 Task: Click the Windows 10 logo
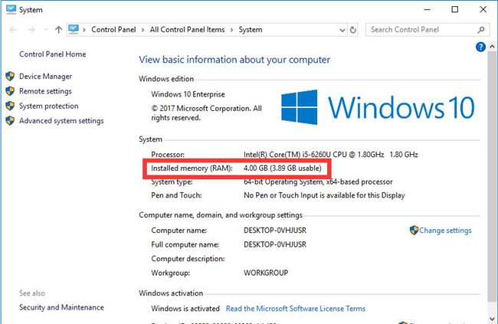378,107
